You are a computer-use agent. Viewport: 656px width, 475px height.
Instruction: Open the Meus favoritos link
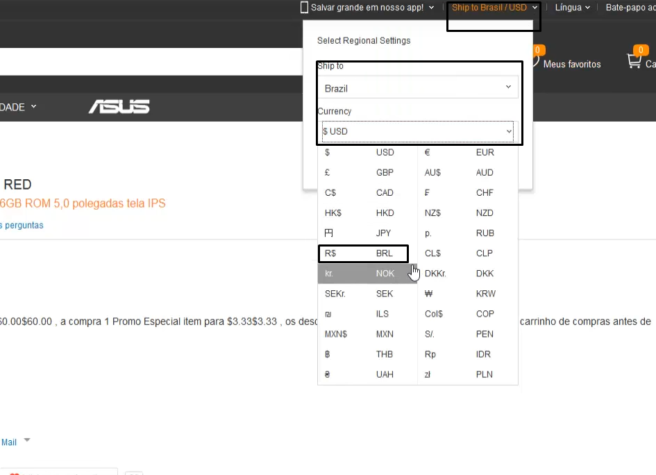[571, 64]
